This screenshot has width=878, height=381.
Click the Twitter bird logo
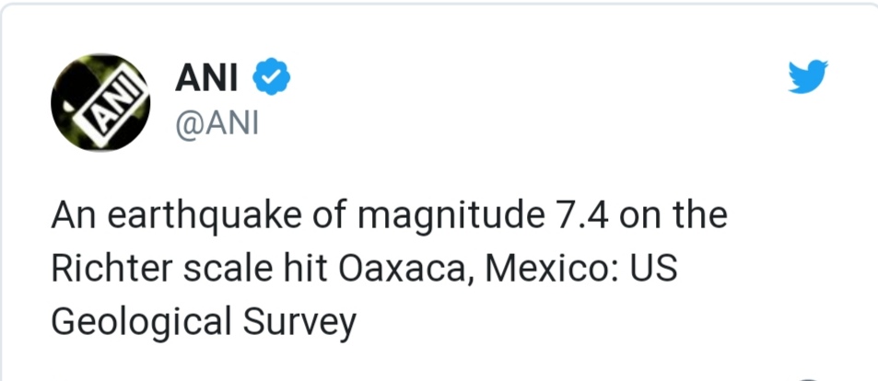(808, 77)
